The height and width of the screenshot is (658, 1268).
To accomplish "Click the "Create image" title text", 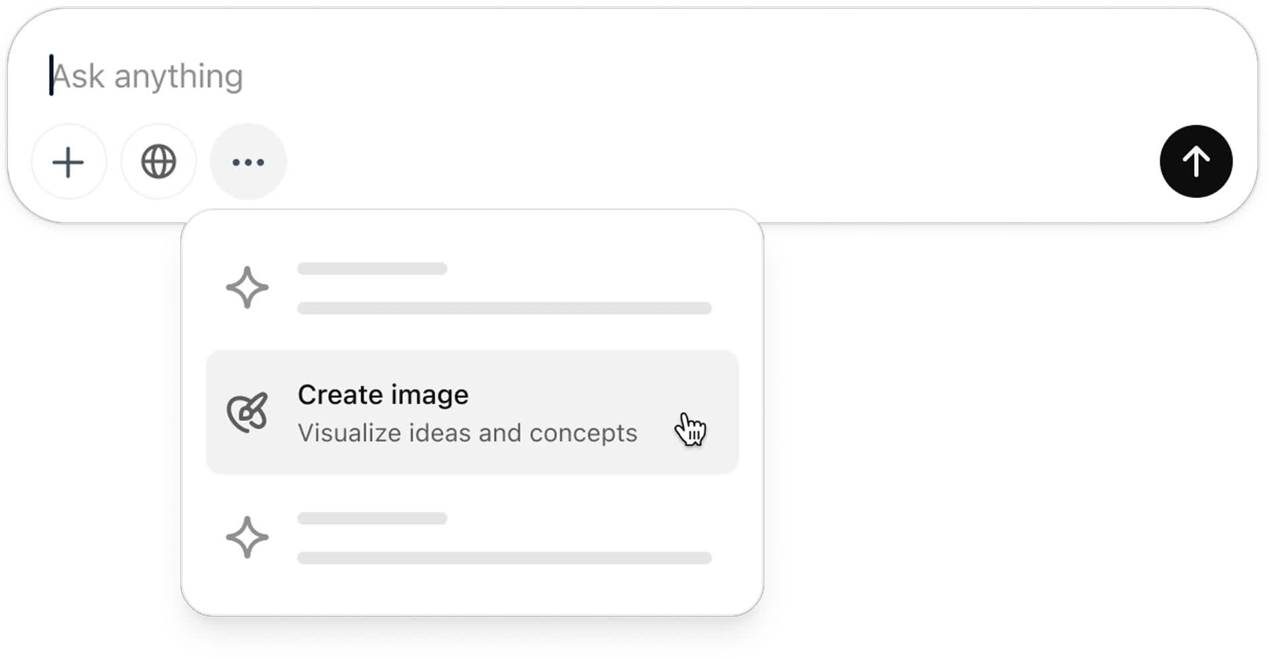I will coord(383,395).
